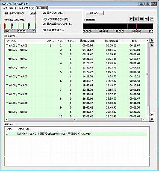This screenshot has width=159, height=171.
Task: Click the Play button in transport controls
Action: [131, 19]
